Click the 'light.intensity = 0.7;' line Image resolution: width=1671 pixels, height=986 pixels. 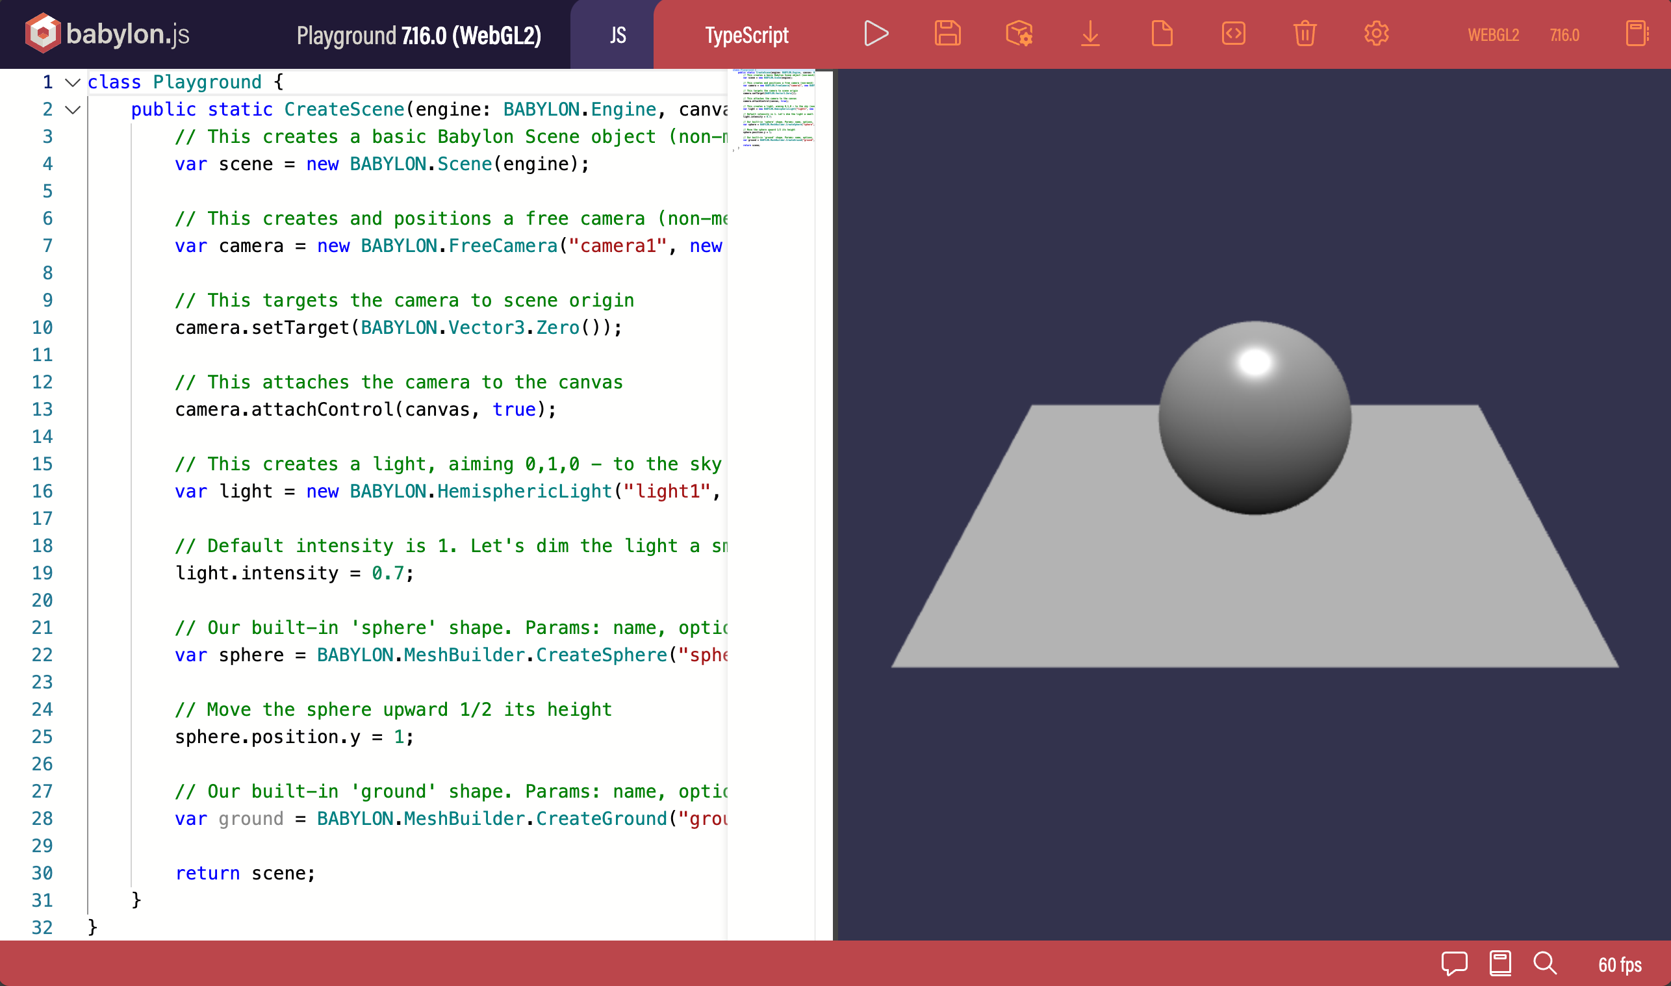(294, 573)
